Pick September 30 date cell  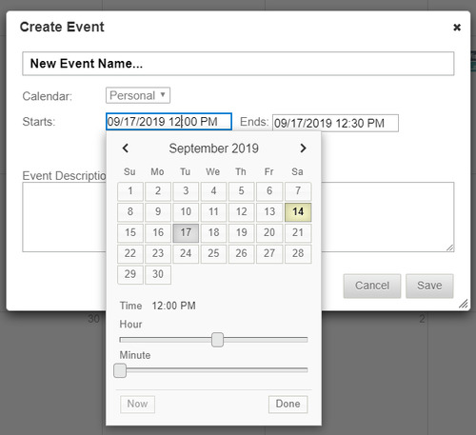pyautogui.click(x=158, y=274)
